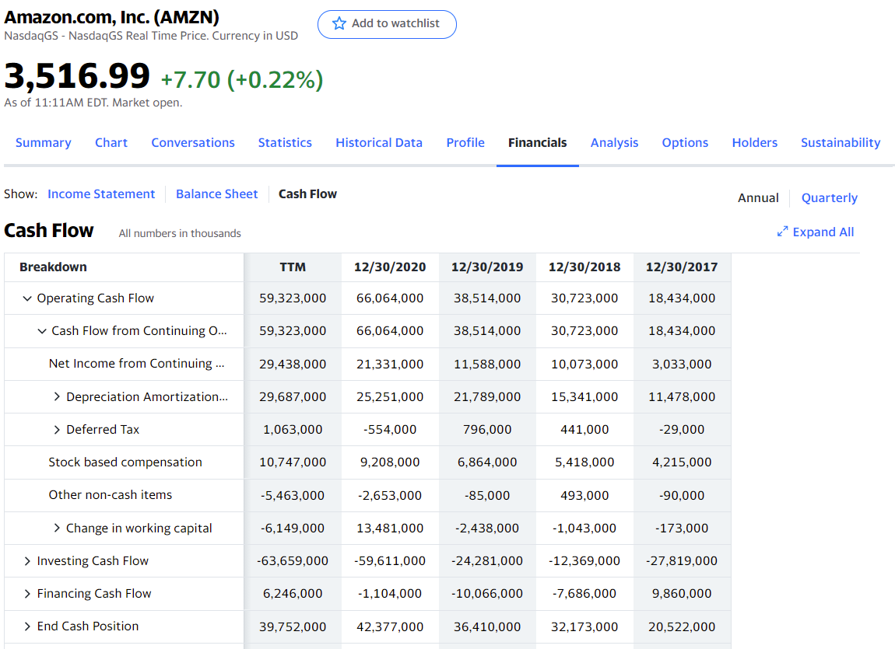
Task: Expand the Deferred Tax row
Action: tap(57, 430)
